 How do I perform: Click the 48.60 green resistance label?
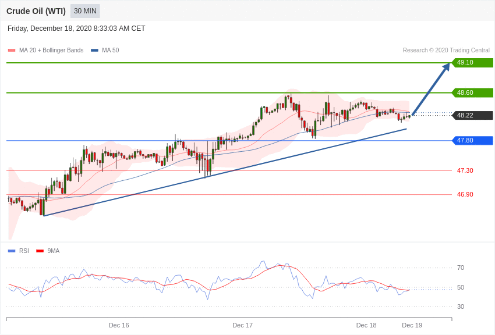473,92
